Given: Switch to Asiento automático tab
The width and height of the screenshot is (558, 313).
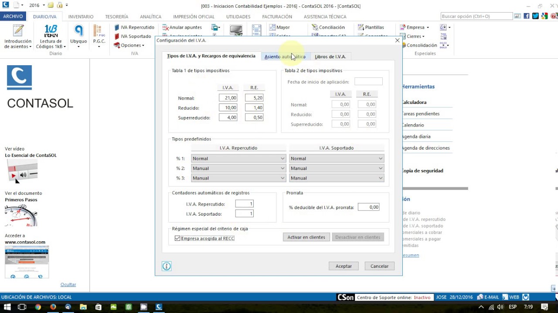Looking at the screenshot, I should [x=285, y=57].
